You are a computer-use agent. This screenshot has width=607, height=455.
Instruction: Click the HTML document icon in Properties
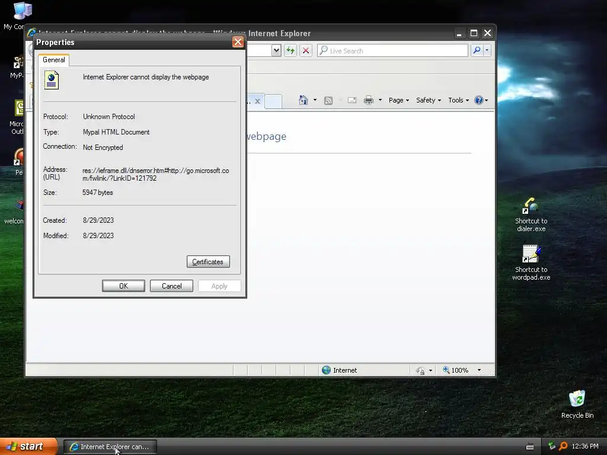[x=52, y=80]
